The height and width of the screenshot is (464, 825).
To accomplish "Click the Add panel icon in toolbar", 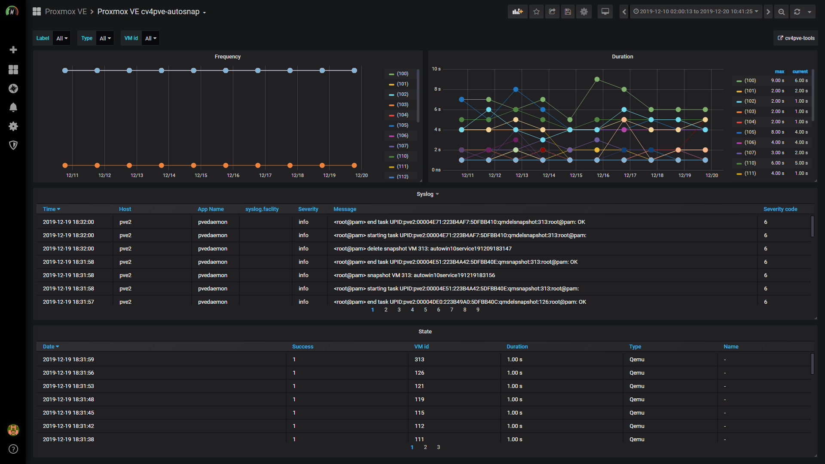I will coord(517,12).
